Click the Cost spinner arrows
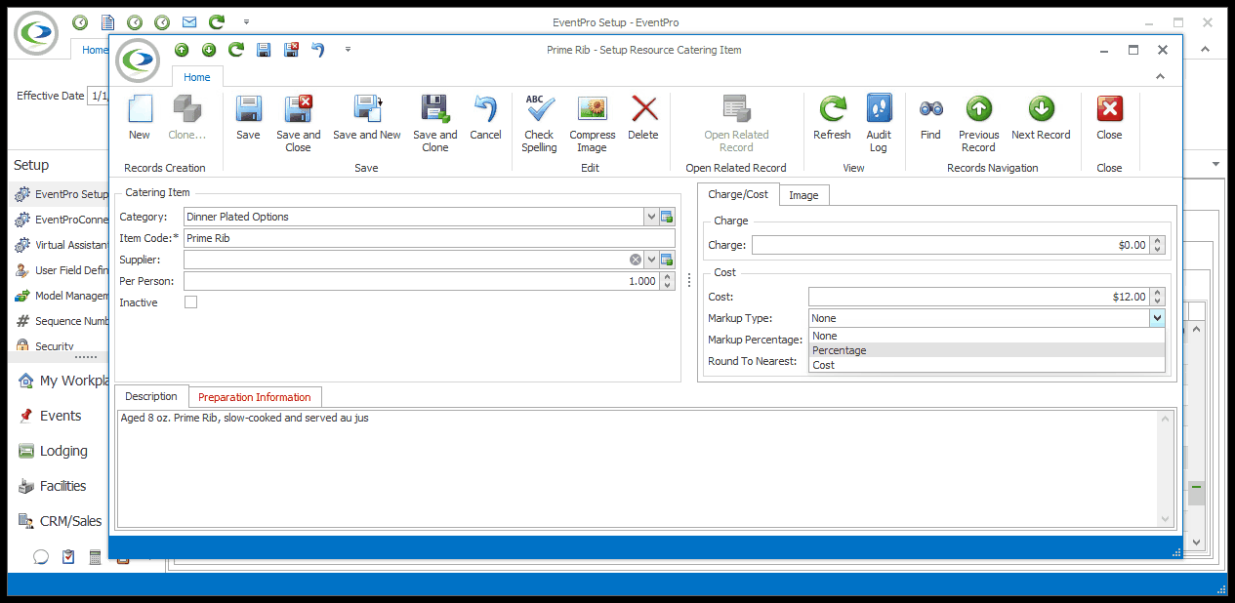 point(1158,297)
